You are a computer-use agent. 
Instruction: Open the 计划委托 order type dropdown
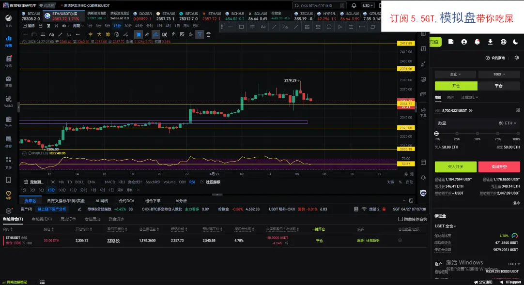click(470, 97)
